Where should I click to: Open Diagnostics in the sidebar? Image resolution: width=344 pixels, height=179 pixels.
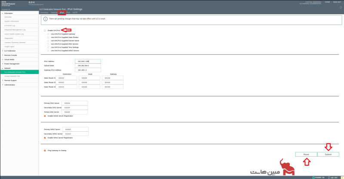[9, 38]
